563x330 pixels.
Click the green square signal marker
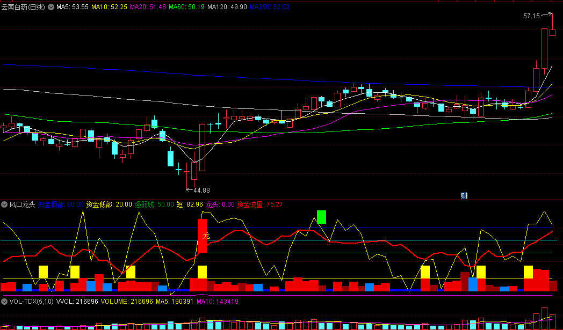click(x=321, y=217)
